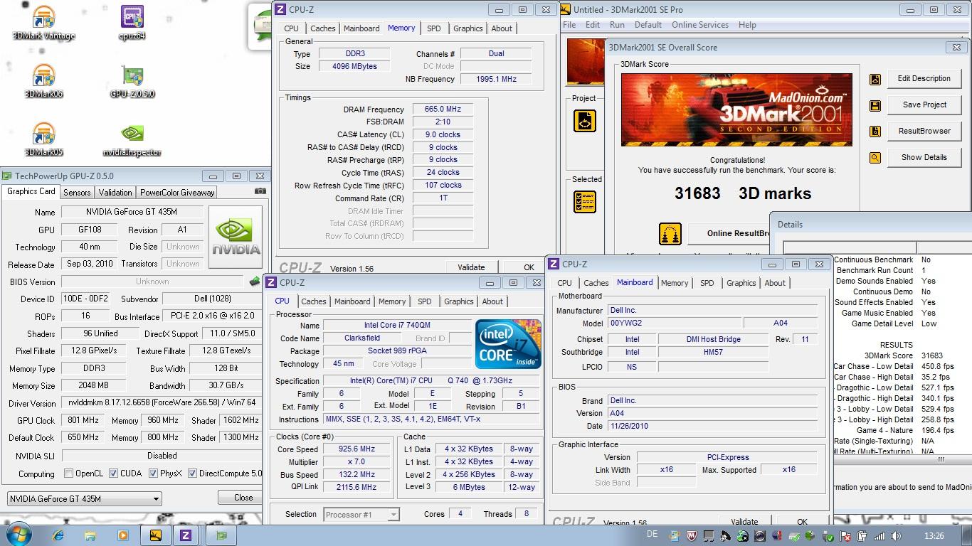Open the PowerColor Giveaway tab
The image size is (972, 546).
177,192
